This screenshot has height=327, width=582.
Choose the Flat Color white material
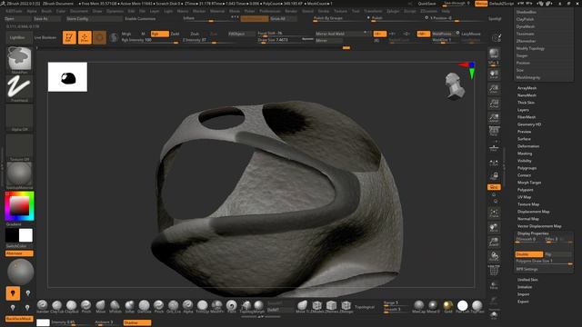pos(463,306)
